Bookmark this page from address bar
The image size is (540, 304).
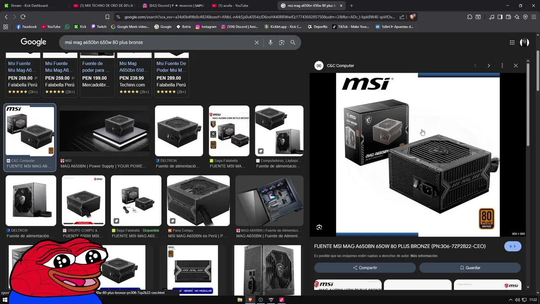pos(107,17)
